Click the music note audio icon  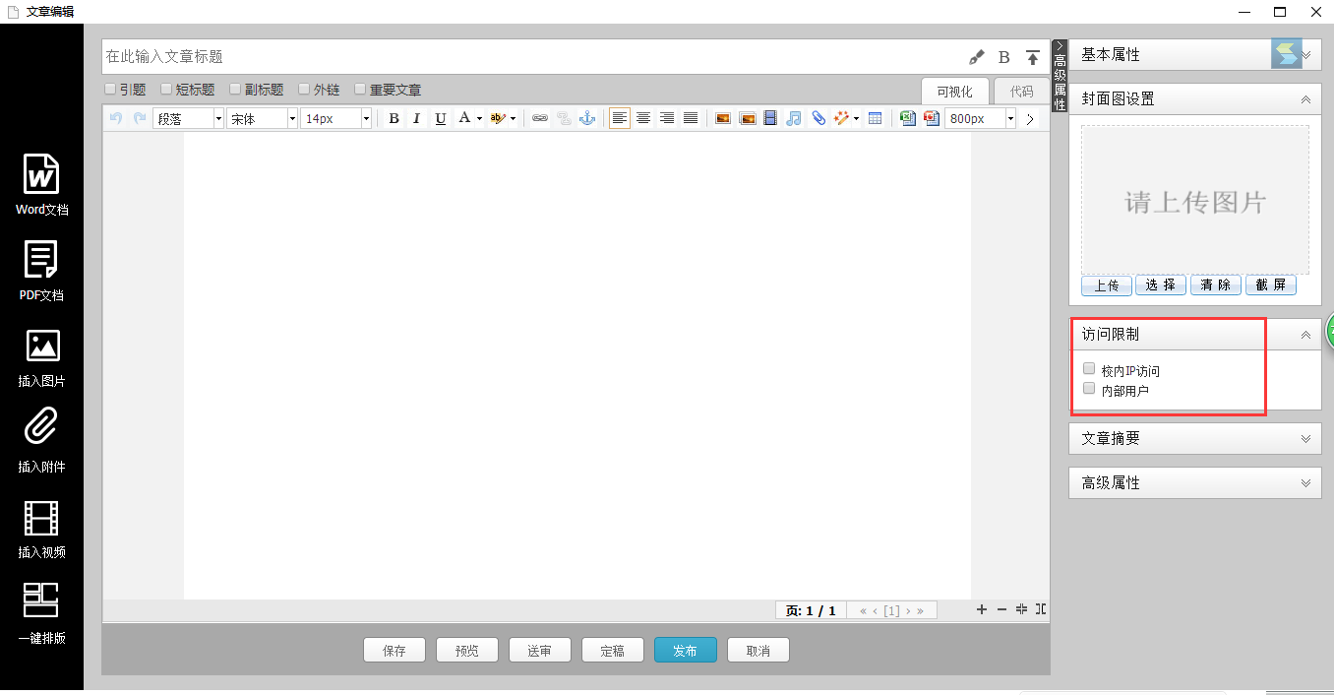pyautogui.click(x=794, y=118)
